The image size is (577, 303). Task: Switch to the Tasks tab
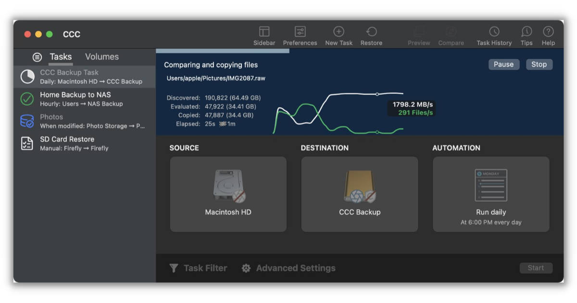pos(61,56)
